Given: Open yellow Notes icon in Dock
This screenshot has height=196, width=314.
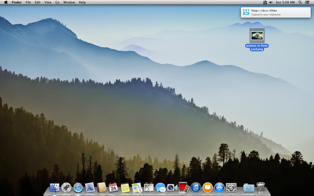Looking at the screenshot, I should pyautogui.click(x=125, y=188).
